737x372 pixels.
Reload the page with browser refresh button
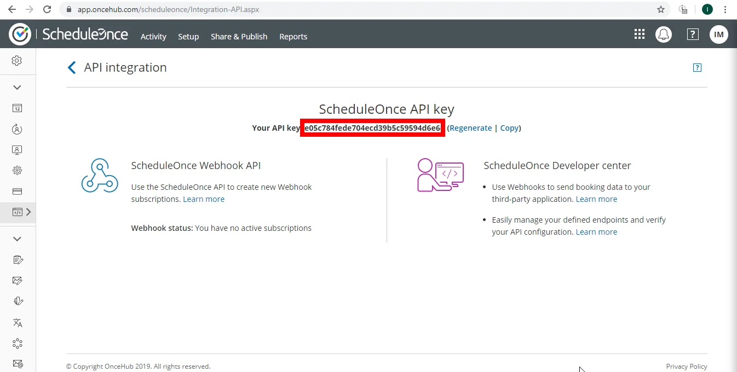(x=48, y=9)
